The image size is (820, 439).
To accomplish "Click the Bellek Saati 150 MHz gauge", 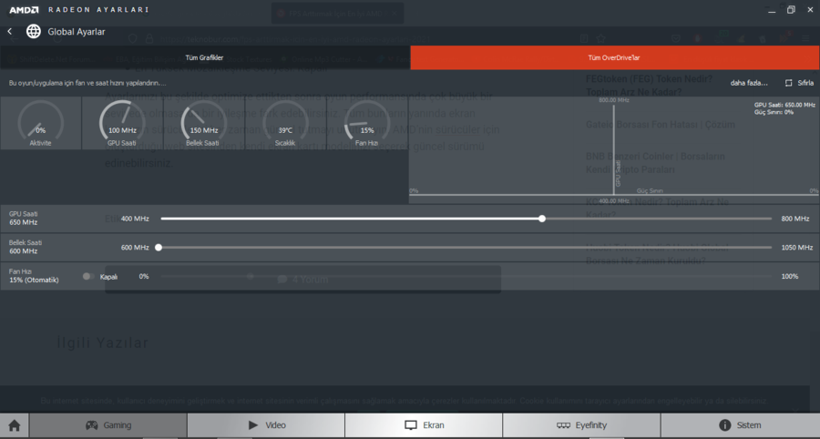I will point(204,123).
